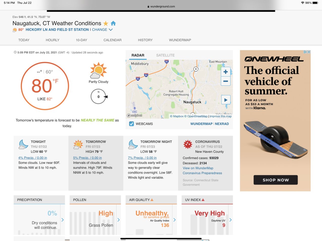Click the Unhealthy air quality reading
Image resolution: width=322 pixels, height=241 pixels.
click(x=152, y=214)
